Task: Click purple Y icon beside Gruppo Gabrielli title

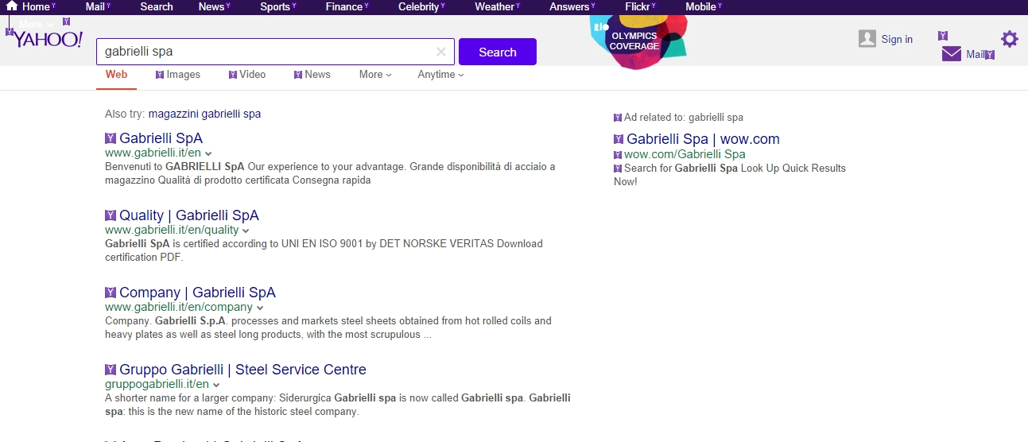Action: point(111,370)
